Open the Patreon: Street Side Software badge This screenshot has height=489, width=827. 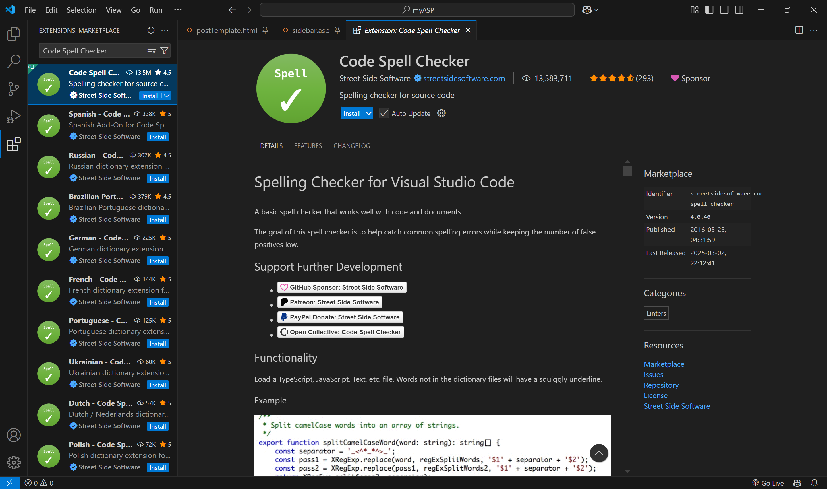pos(330,302)
